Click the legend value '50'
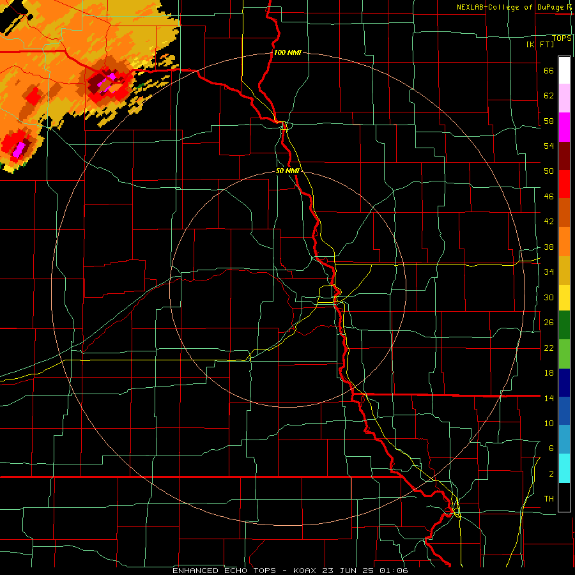This screenshot has height=575, width=575. [549, 171]
